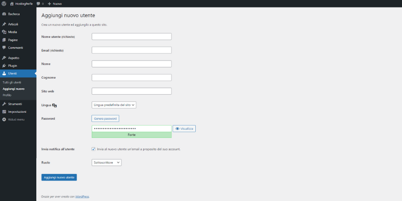The image size is (402, 201).
Task: Select Tutti gli utenti submenu item
Action: (x=12, y=82)
